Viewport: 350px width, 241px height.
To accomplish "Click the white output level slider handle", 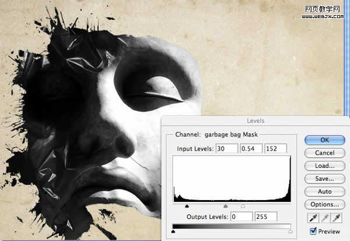I will 290,232.
